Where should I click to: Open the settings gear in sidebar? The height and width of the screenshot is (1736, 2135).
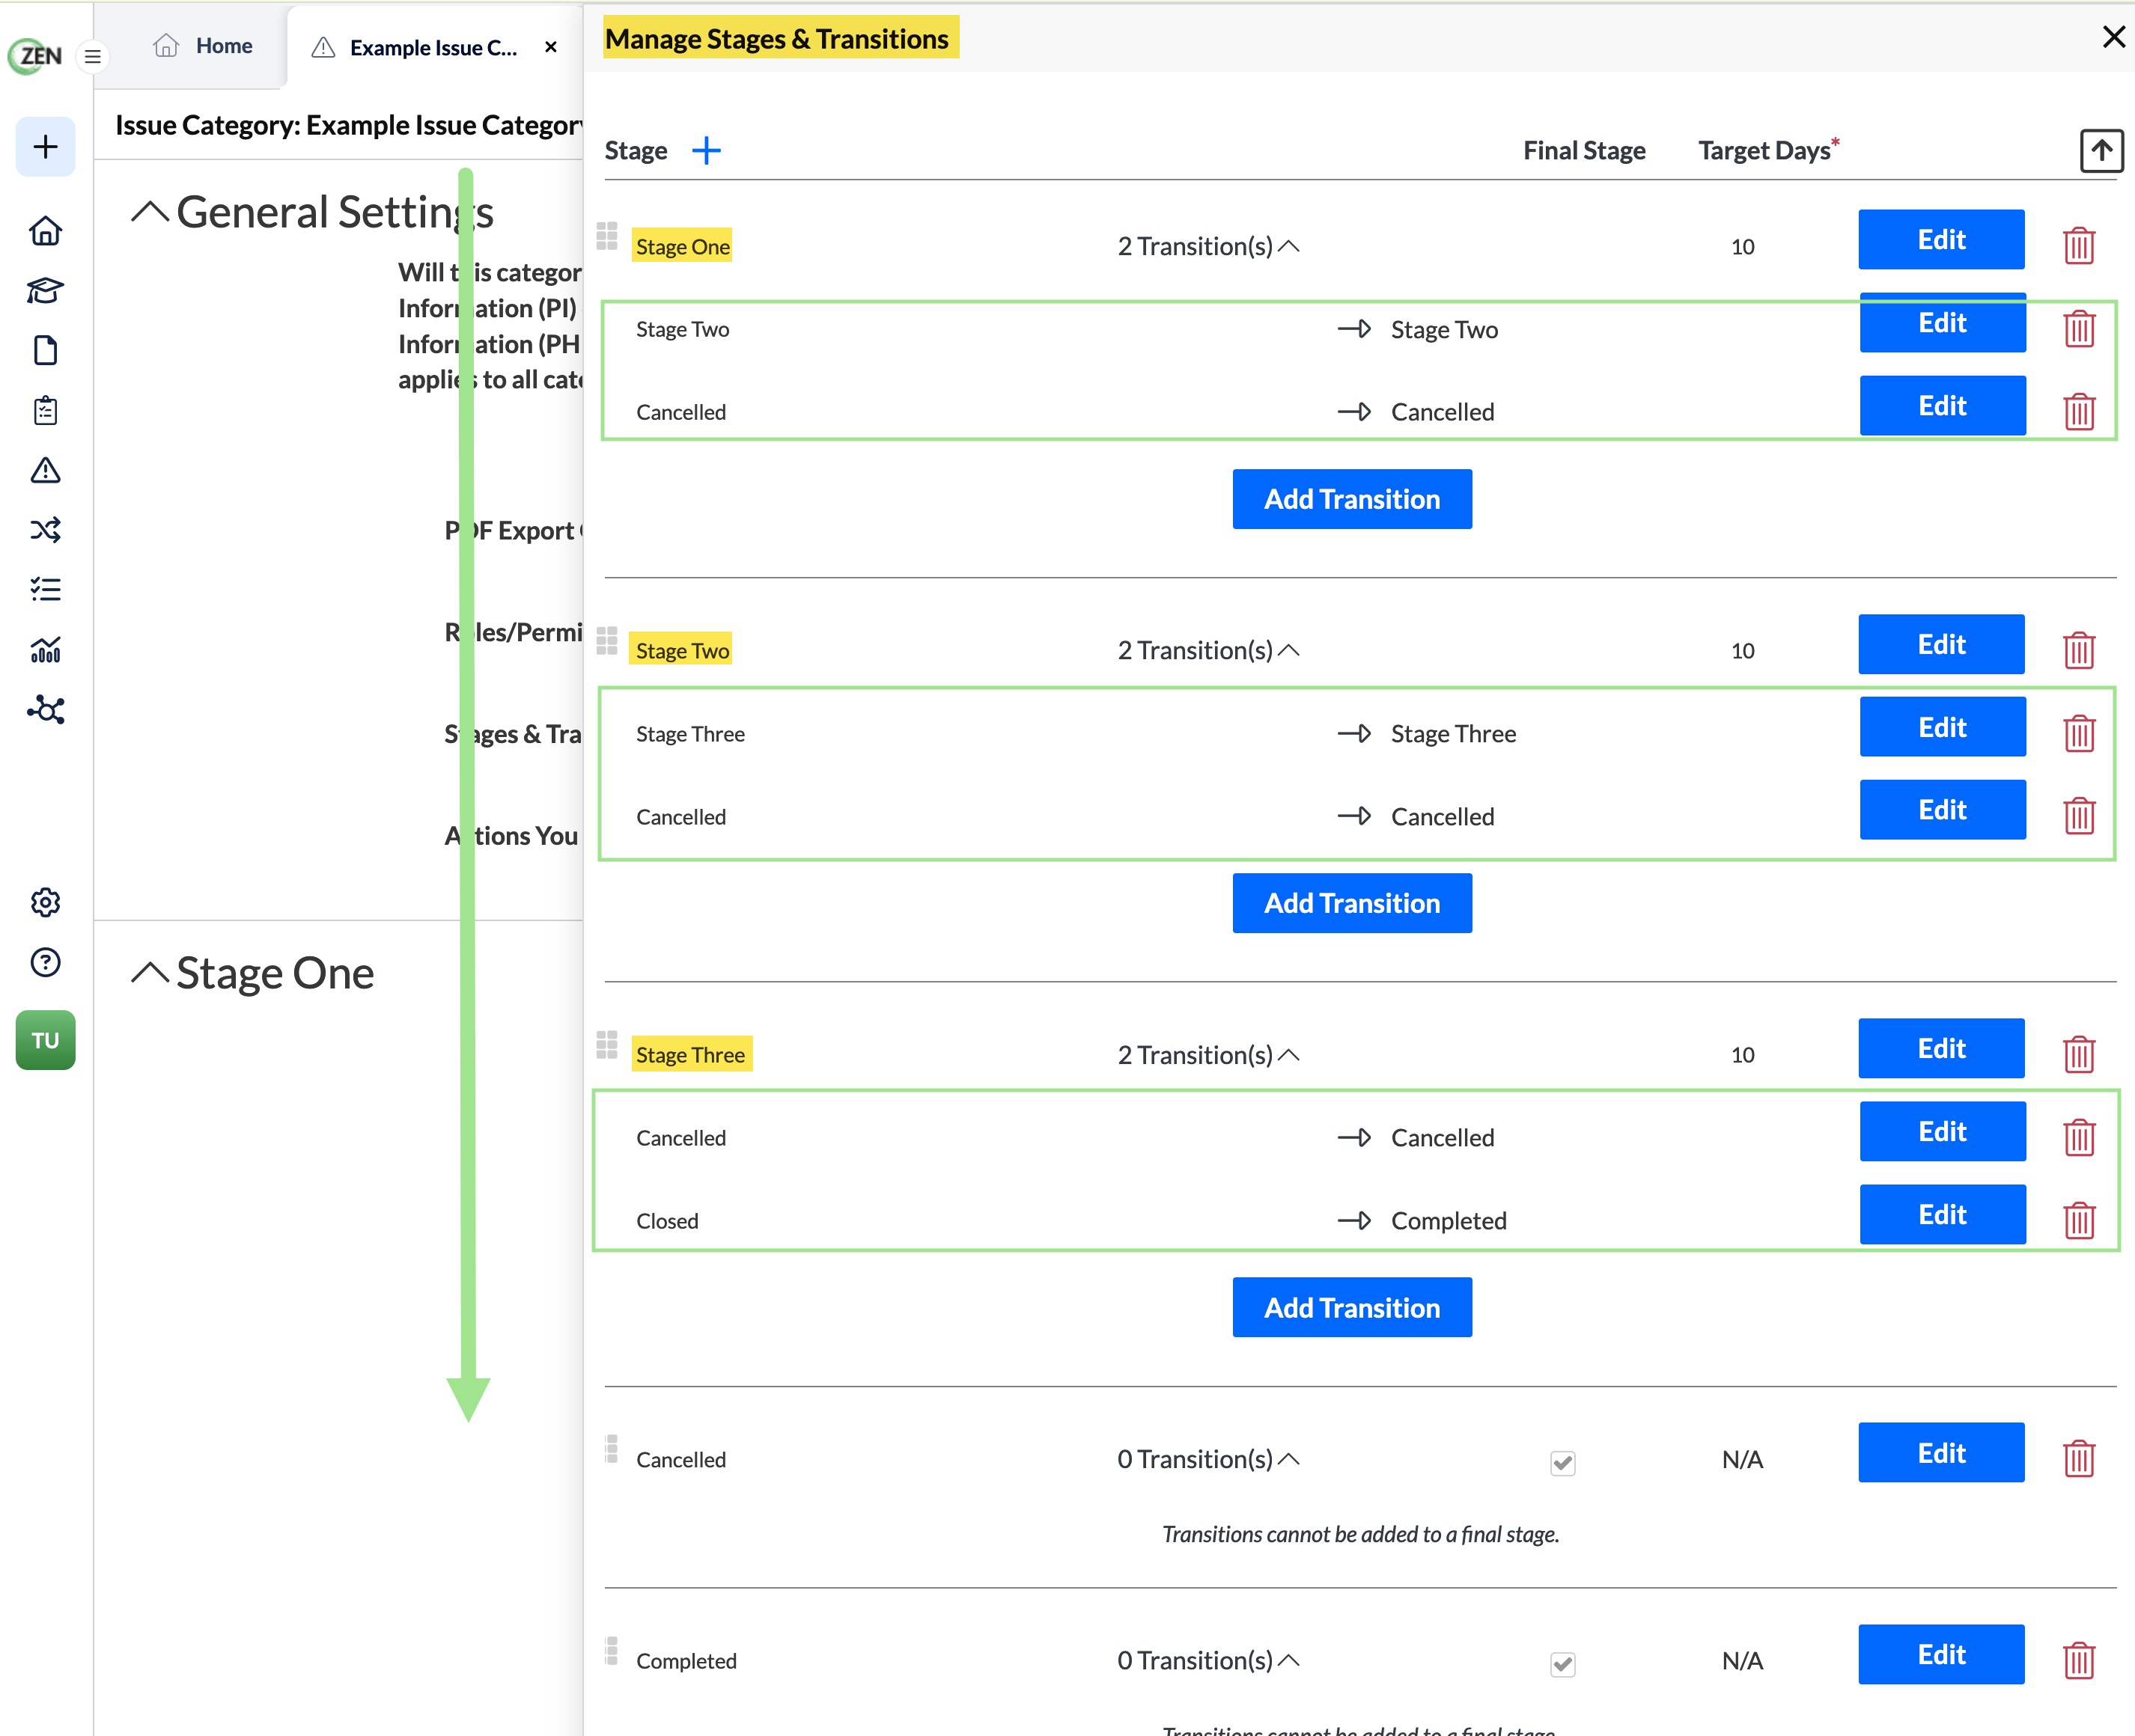pos(45,902)
